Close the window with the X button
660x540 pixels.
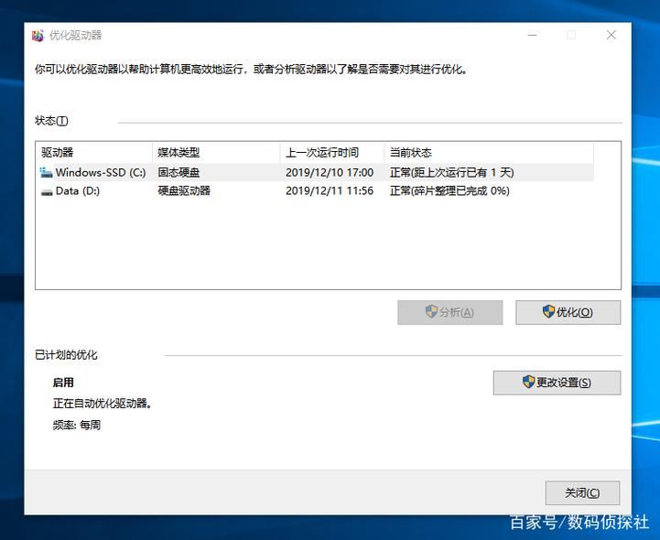pyautogui.click(x=611, y=35)
